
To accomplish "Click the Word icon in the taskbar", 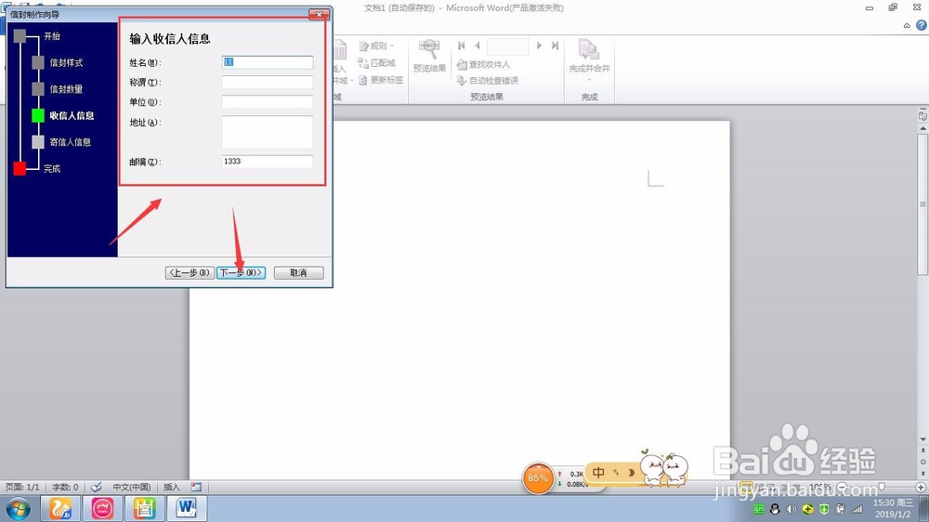I will 187,508.
